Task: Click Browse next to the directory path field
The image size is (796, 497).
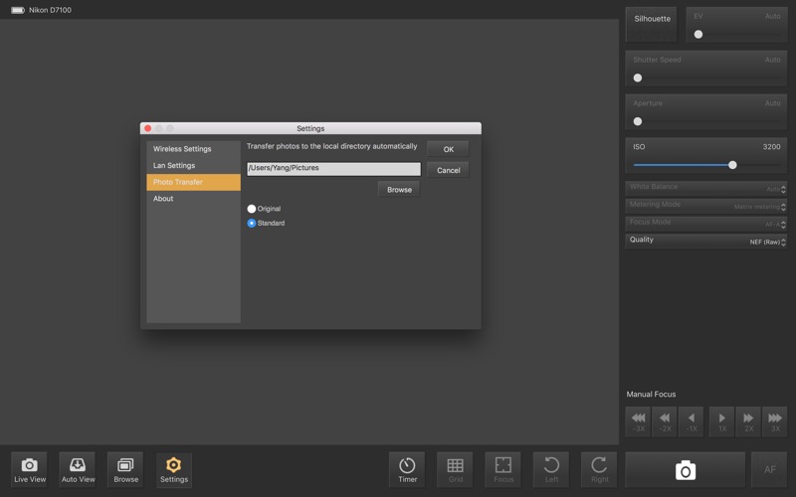Action: tap(399, 190)
